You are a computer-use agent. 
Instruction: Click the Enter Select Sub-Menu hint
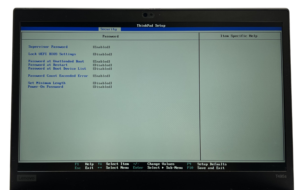tap(158, 168)
